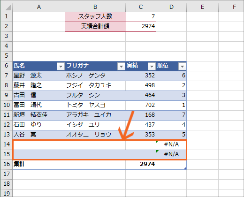Select the cell アラガキ ユイカ

95,115
